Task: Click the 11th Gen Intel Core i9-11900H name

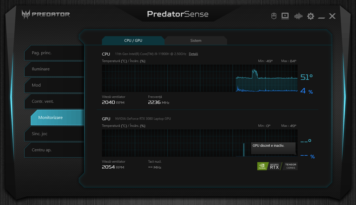Action: tap(150, 54)
